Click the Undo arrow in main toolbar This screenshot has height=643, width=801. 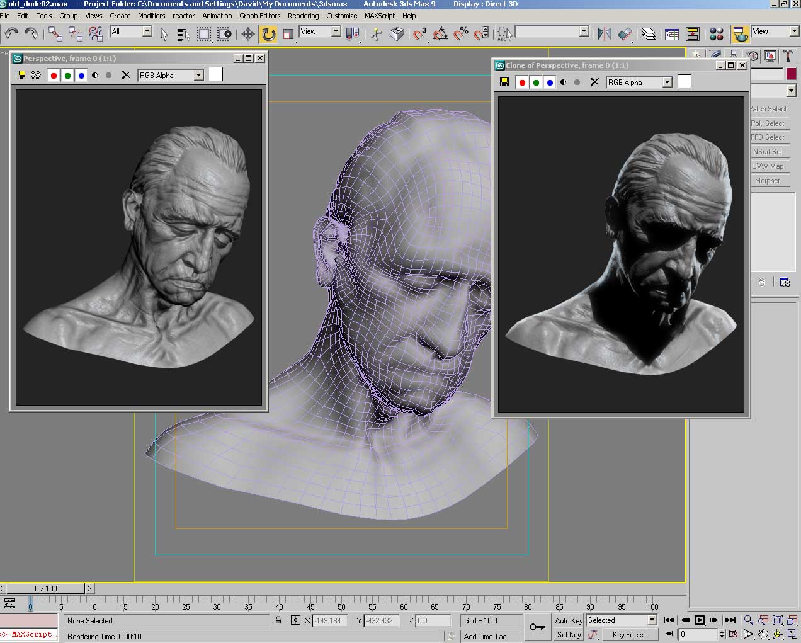point(11,33)
